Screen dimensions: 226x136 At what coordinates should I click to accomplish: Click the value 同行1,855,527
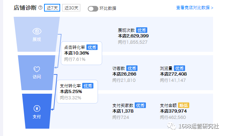(133, 42)
